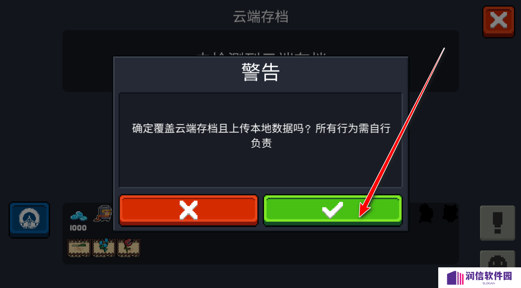Click the blue gems currency icon
Screen dimensions: 521x288
click(79, 216)
